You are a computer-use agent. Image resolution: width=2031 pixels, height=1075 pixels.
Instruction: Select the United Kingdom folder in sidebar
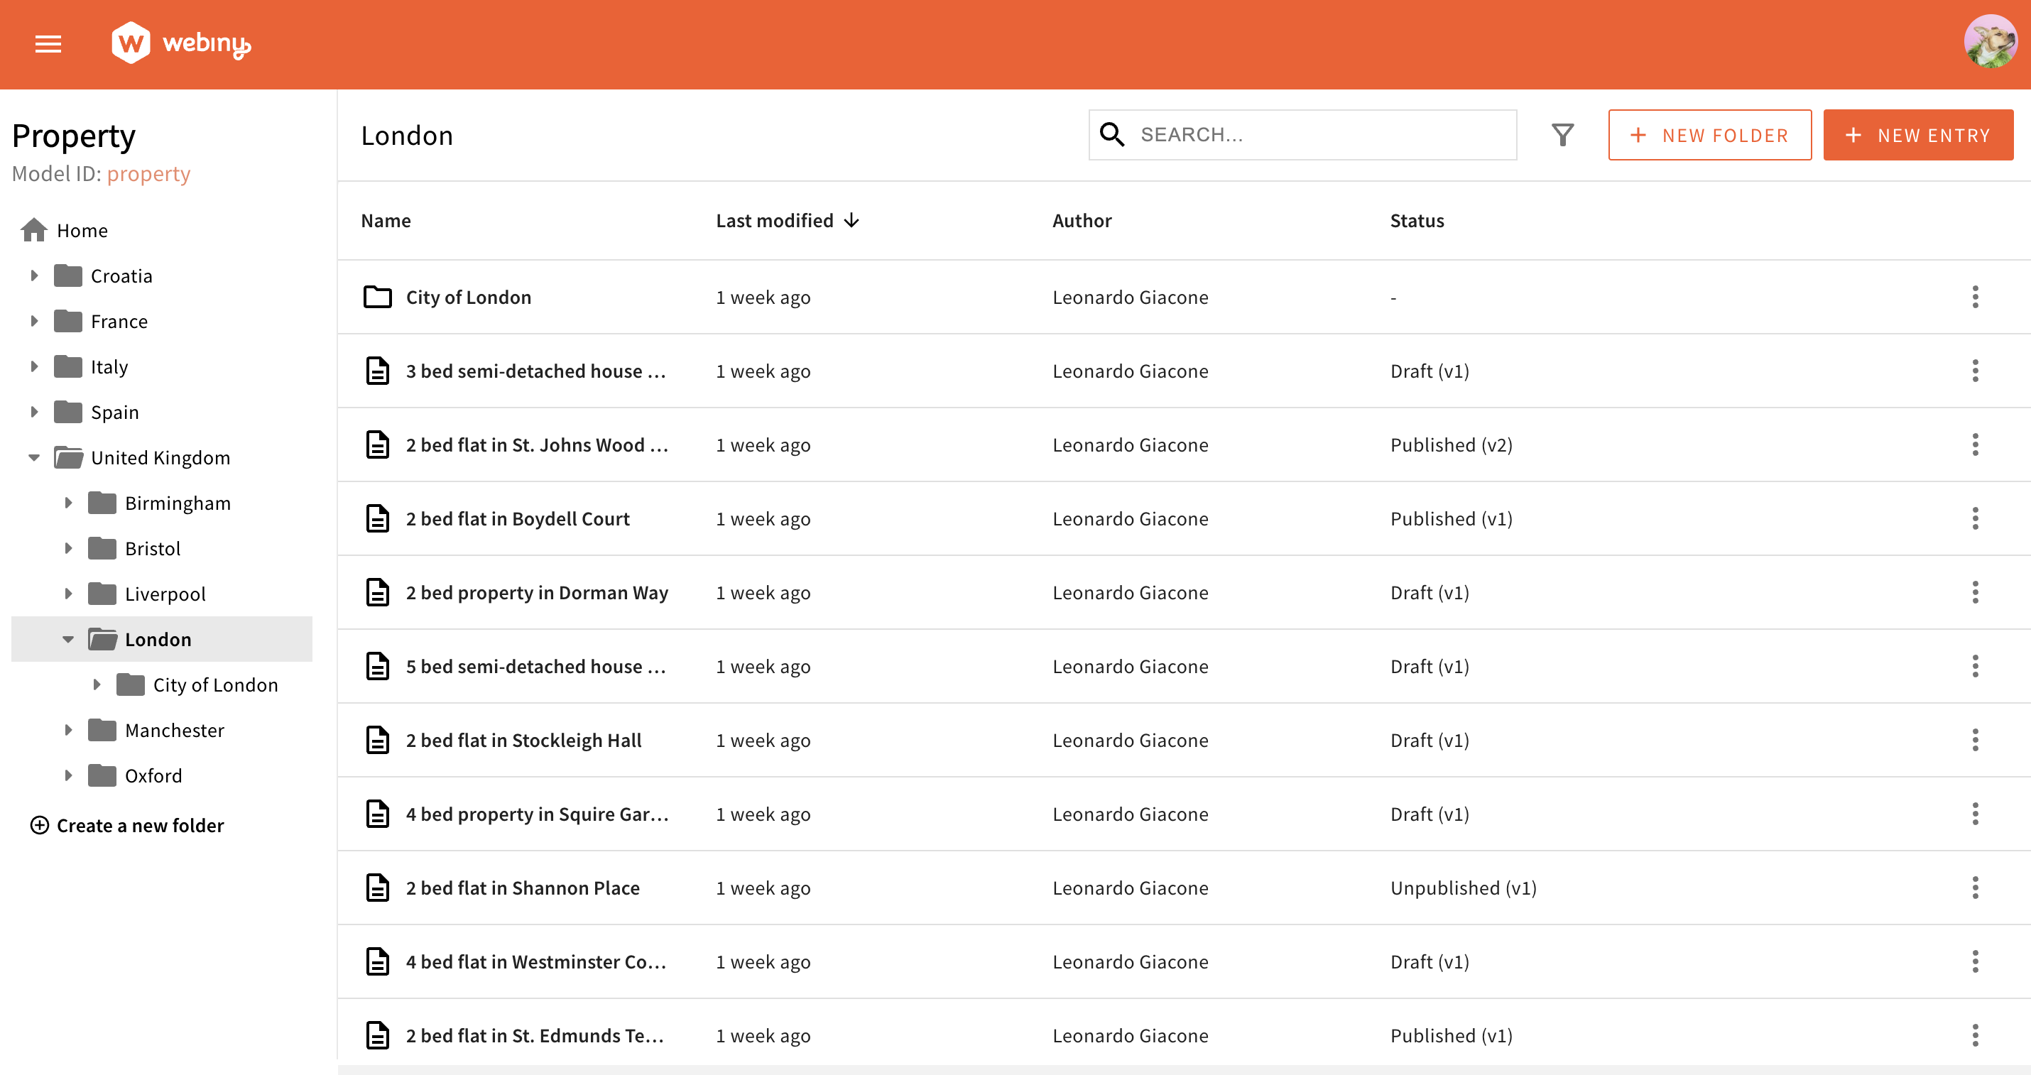click(x=160, y=457)
